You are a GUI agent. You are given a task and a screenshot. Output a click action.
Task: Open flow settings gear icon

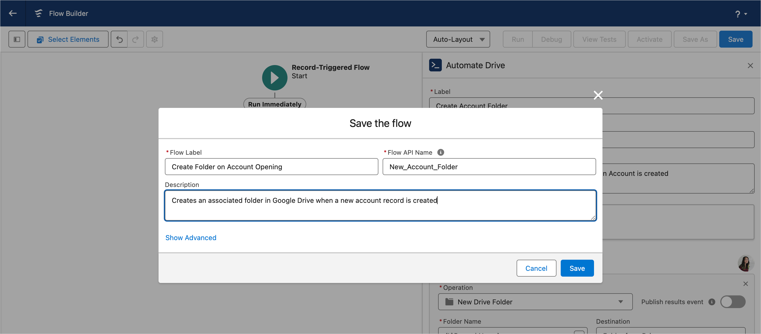pos(155,39)
